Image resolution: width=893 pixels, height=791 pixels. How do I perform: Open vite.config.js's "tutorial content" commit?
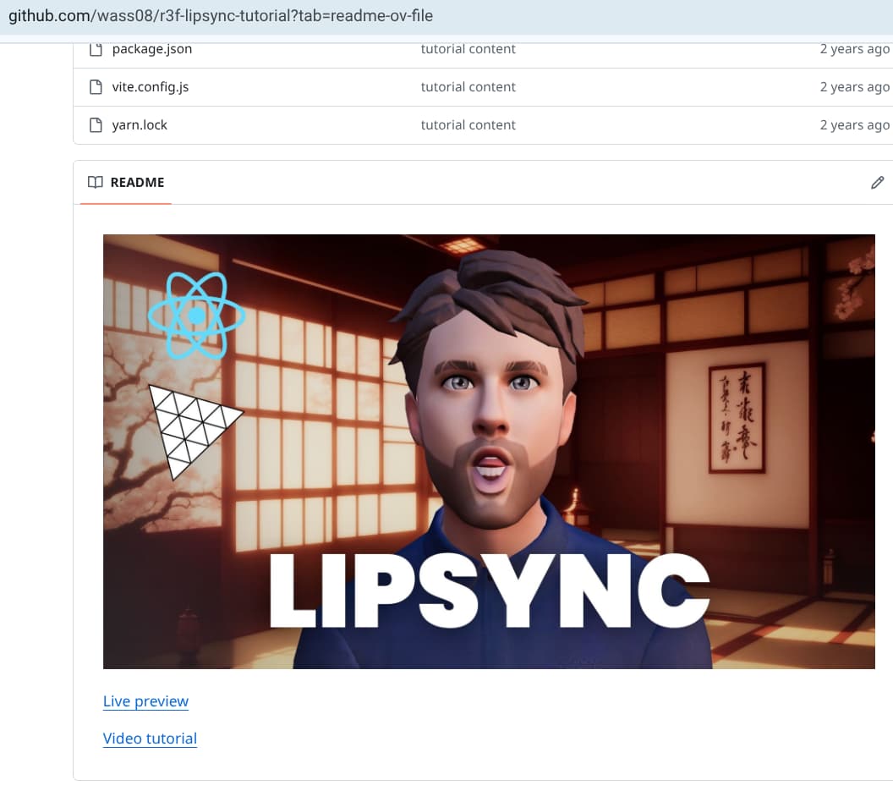(x=468, y=87)
